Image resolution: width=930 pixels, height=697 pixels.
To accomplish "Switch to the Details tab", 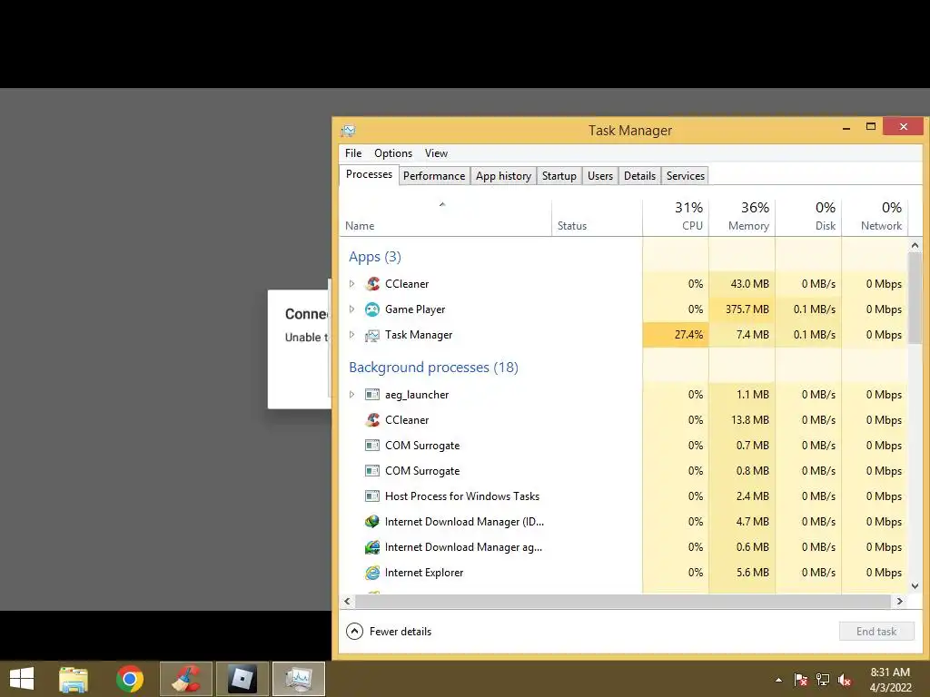I will (x=639, y=176).
